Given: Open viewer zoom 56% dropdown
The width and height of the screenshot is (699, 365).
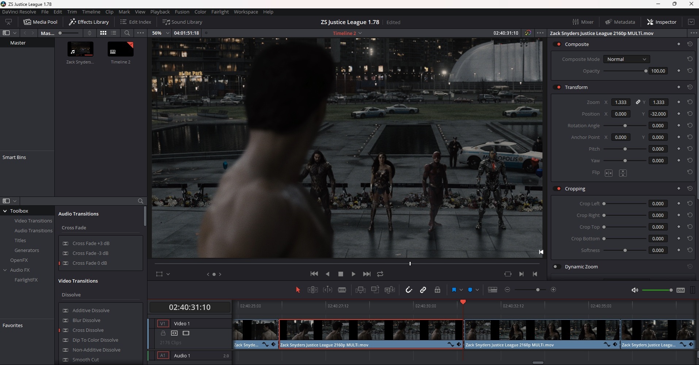Looking at the screenshot, I should click(x=161, y=33).
